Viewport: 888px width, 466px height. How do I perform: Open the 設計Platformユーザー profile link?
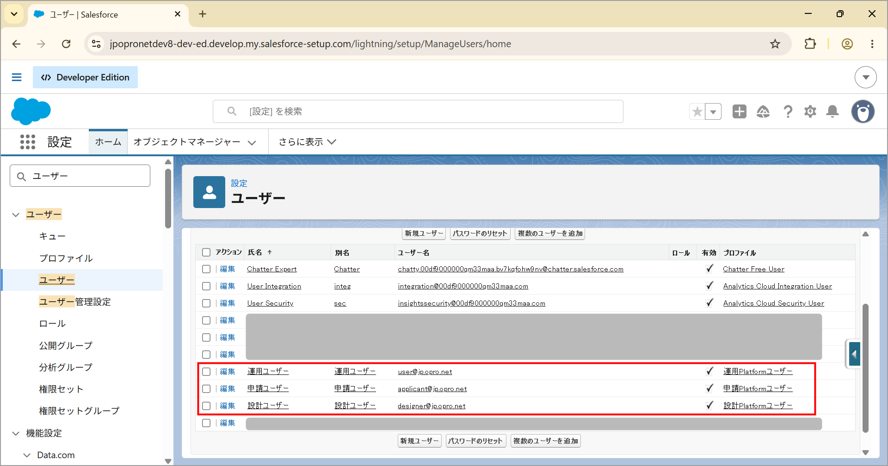click(x=758, y=406)
